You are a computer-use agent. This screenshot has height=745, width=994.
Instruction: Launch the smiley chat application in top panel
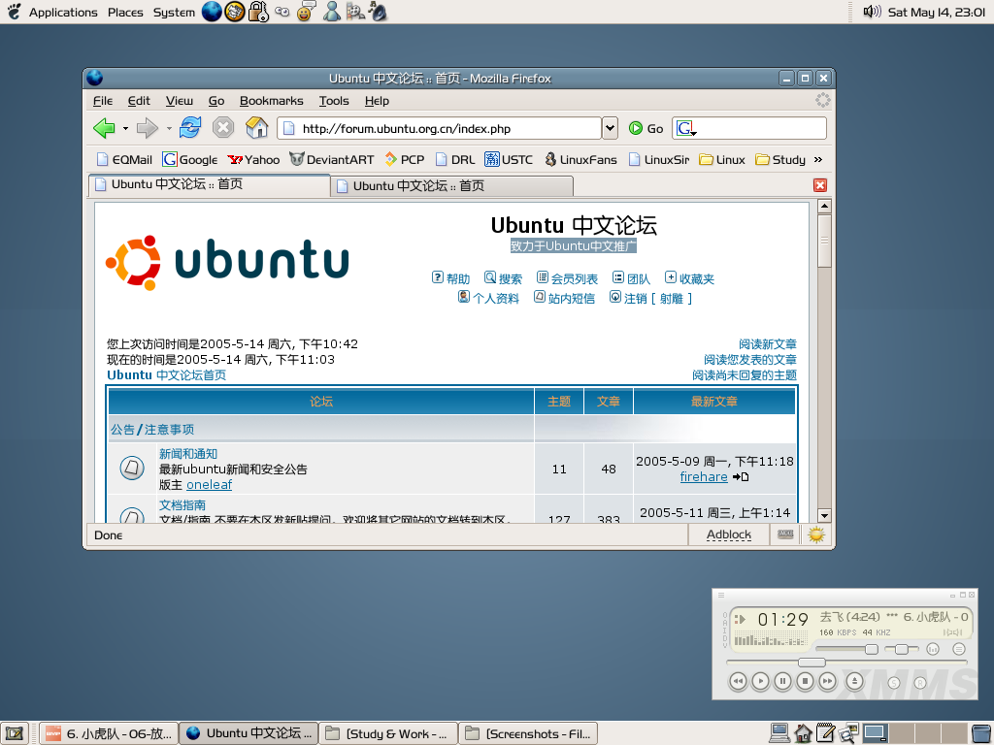point(306,12)
